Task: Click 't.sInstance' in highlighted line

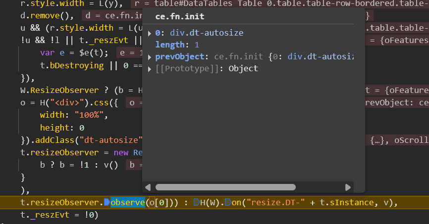Action: click(x=347, y=202)
